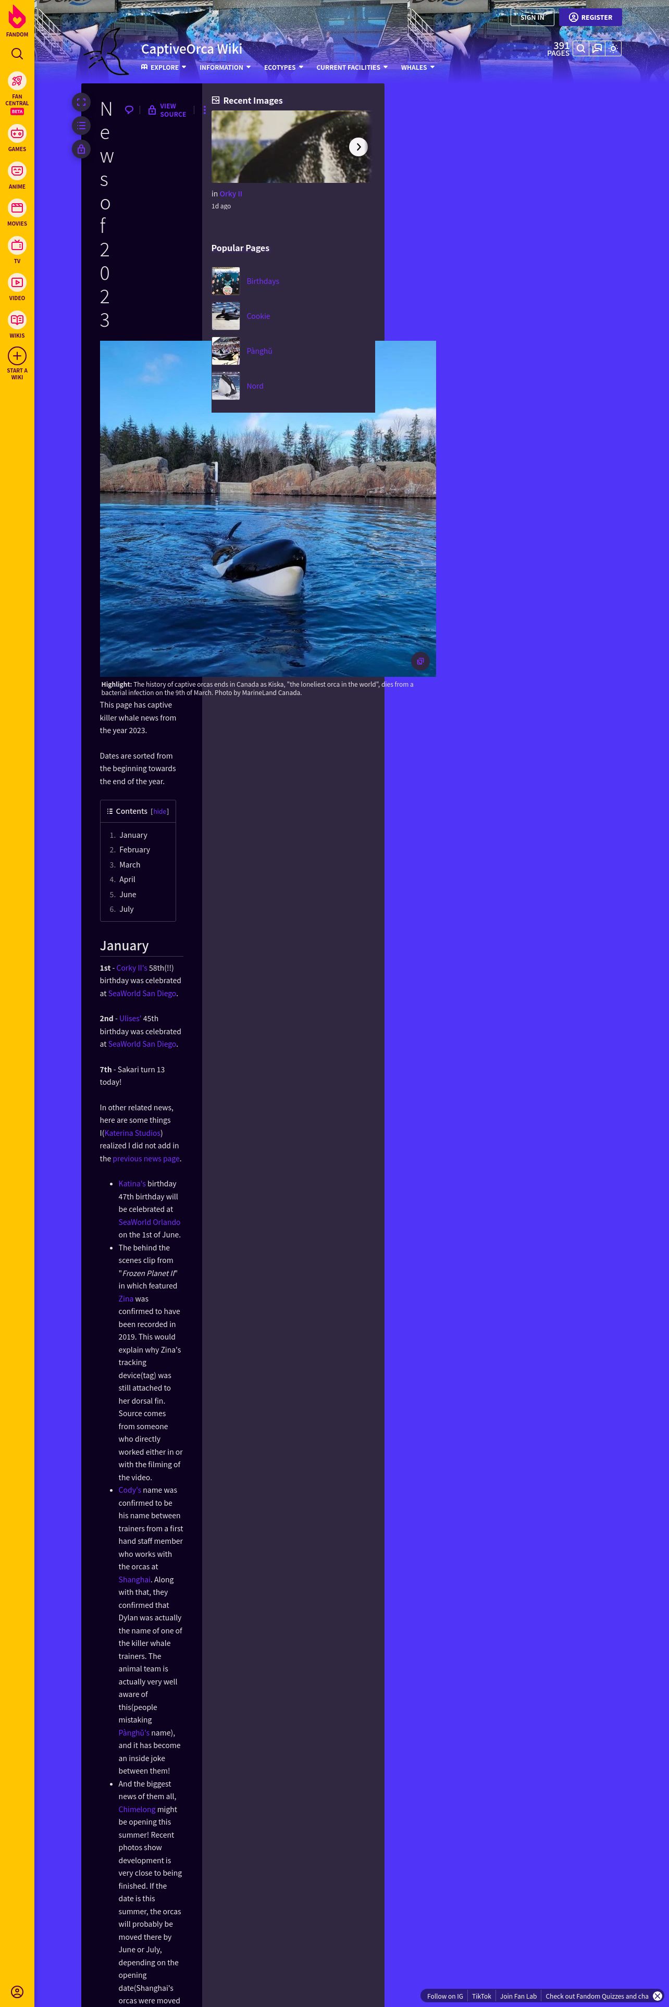
Task: Search the wiki via the header magnifier
Action: point(581,48)
